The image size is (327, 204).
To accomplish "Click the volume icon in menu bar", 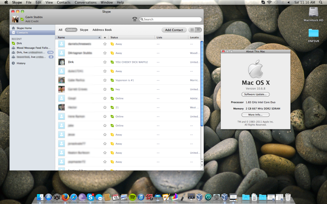I will 289,2.
